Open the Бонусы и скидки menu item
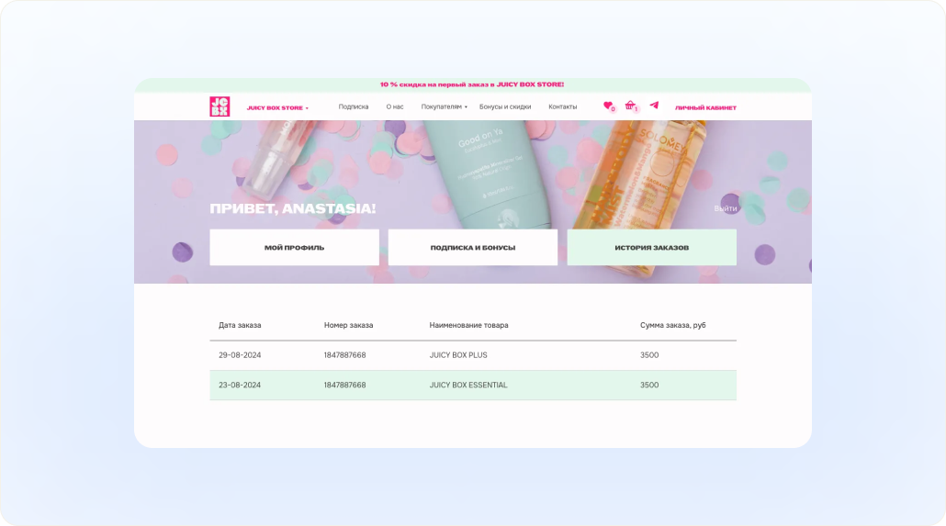The image size is (946, 526). pos(505,106)
